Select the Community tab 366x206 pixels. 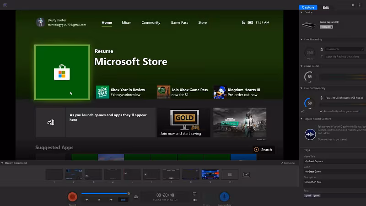tap(151, 22)
